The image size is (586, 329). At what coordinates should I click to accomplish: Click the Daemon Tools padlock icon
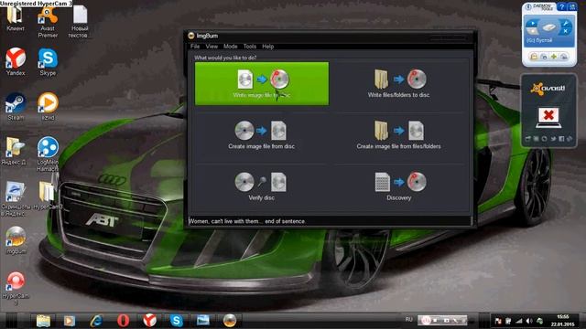tap(534, 57)
